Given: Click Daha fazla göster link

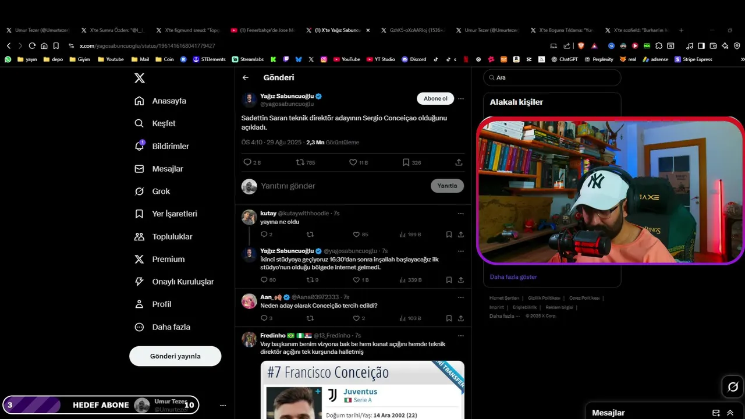Looking at the screenshot, I should (513, 277).
